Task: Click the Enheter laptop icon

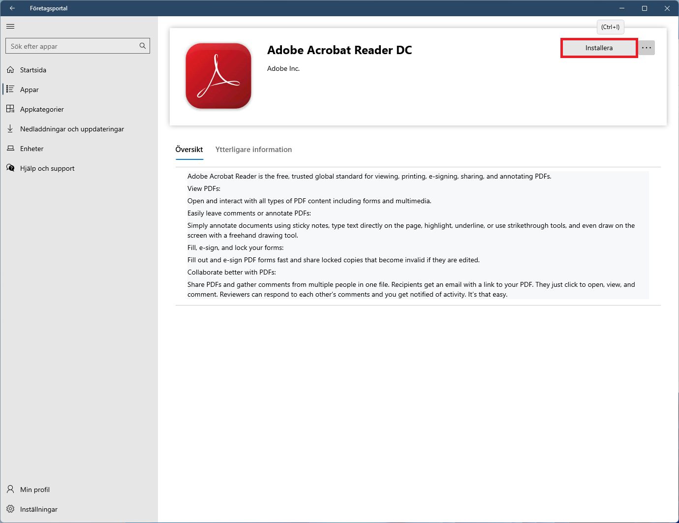Action: click(10, 149)
